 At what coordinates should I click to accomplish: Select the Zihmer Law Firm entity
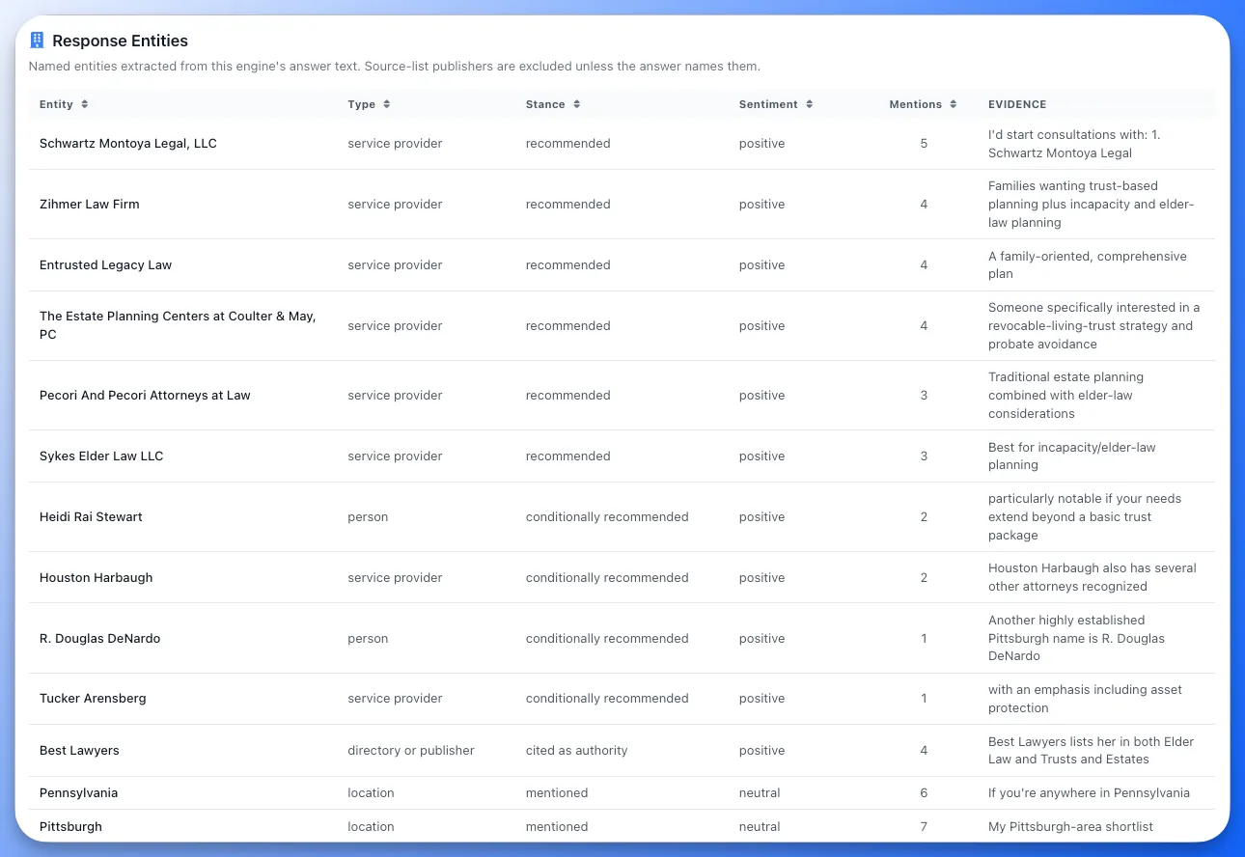tap(90, 205)
